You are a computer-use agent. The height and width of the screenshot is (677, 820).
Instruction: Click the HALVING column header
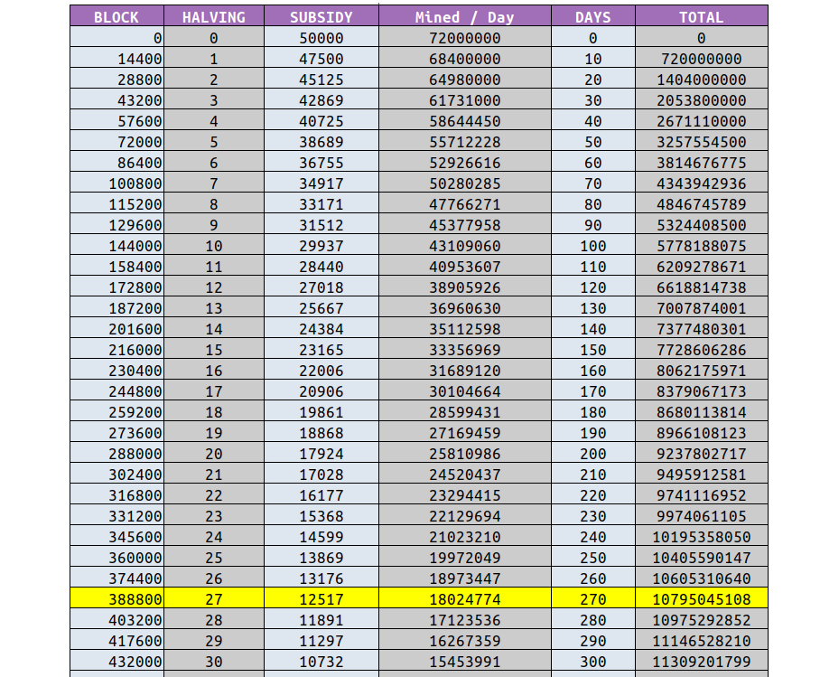tap(212, 16)
